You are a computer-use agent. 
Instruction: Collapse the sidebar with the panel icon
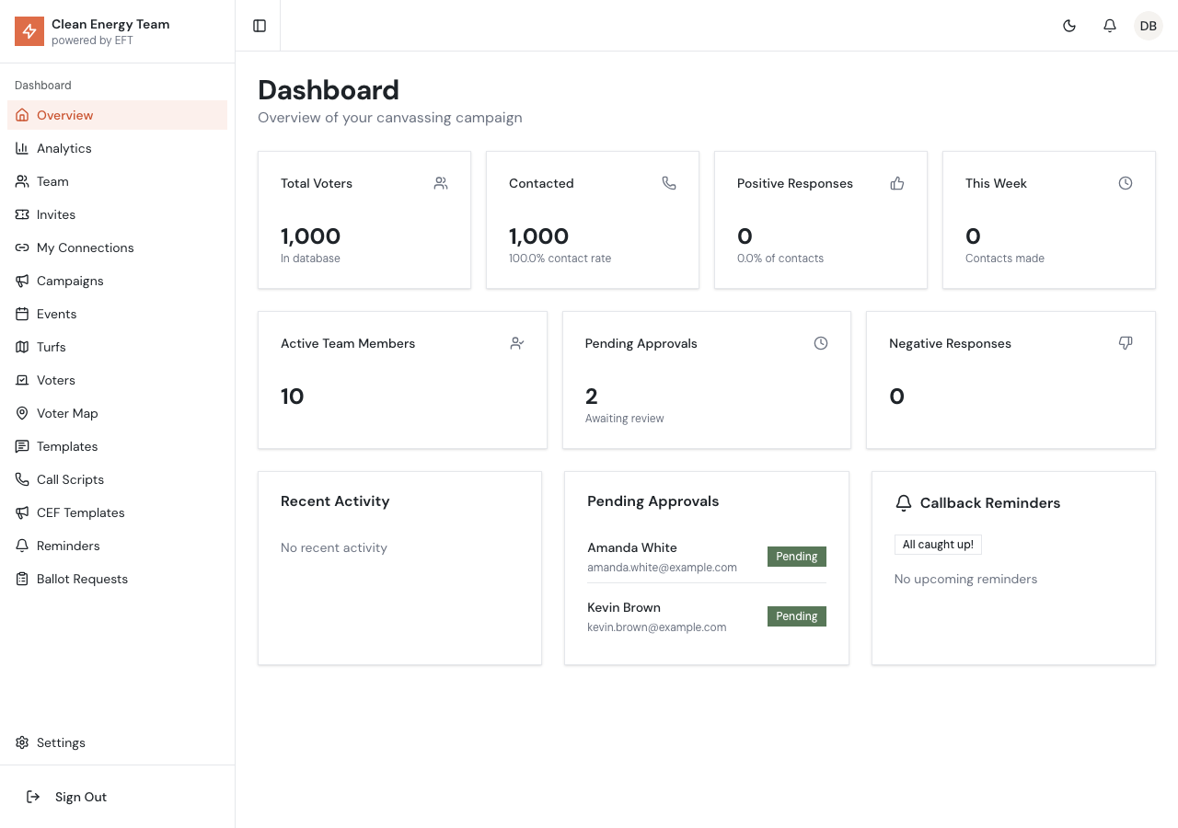click(x=259, y=26)
